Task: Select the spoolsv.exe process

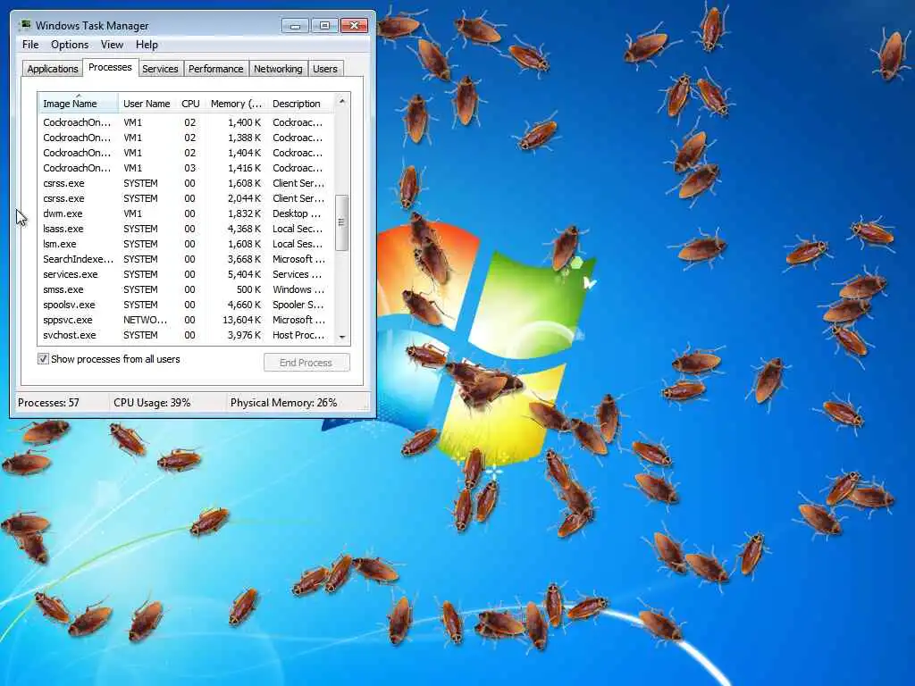Action: pyautogui.click(x=187, y=305)
